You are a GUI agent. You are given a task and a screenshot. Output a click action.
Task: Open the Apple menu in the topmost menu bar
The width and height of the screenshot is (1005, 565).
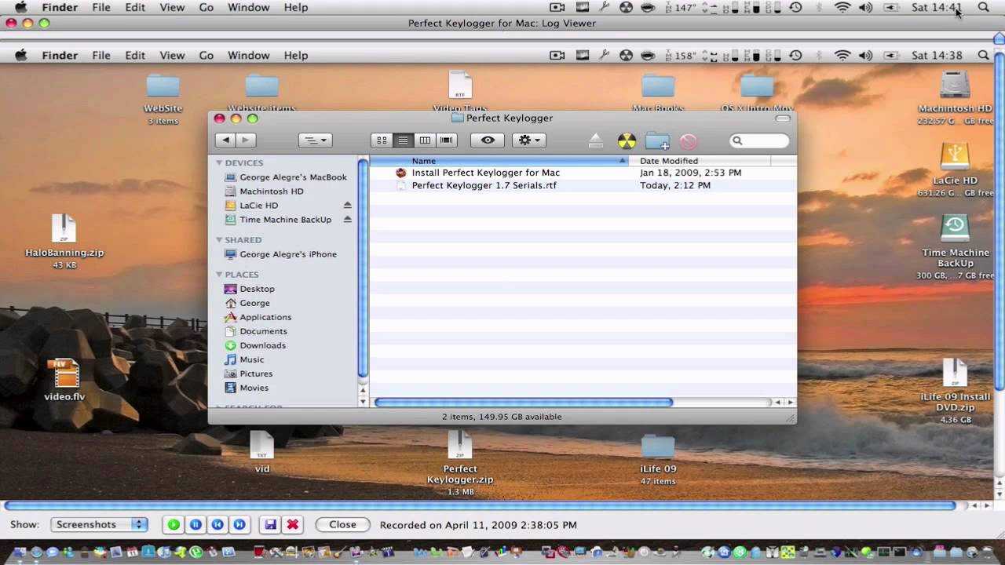click(21, 8)
